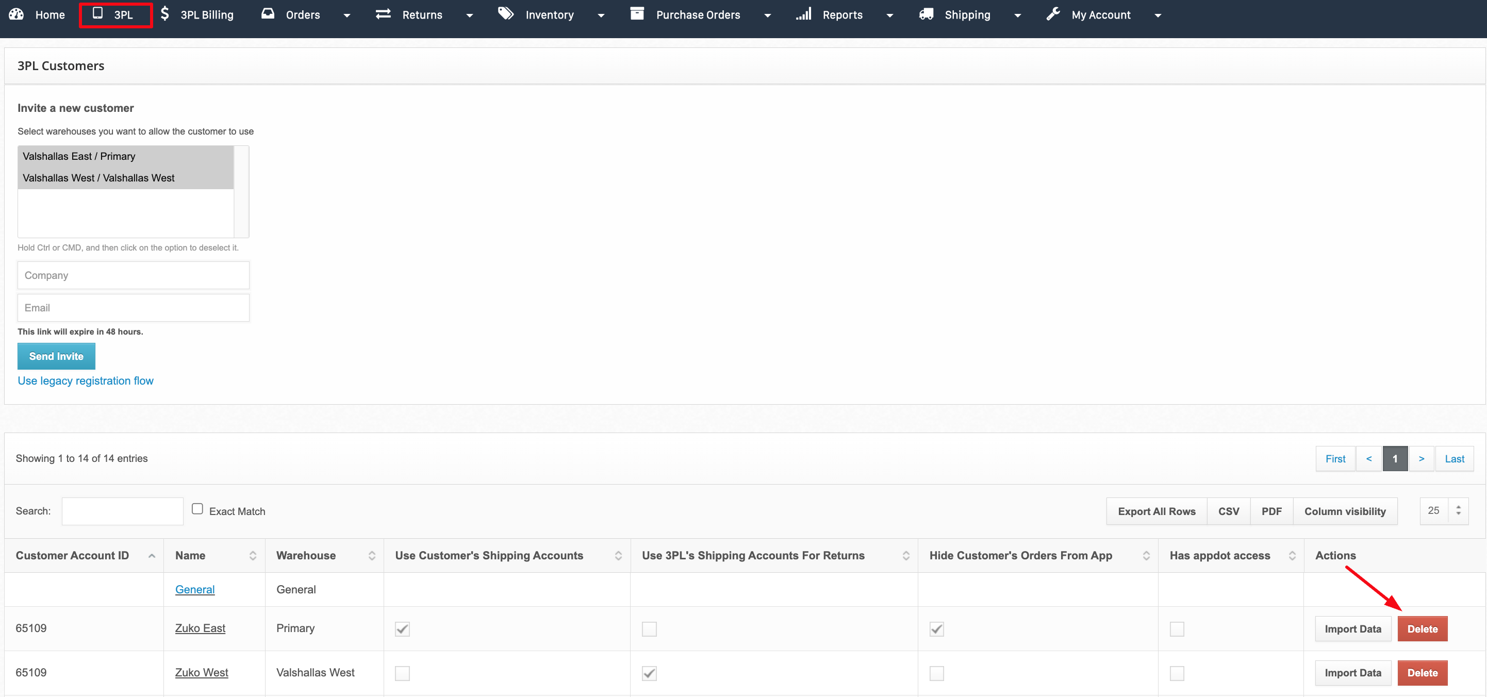Expand the My Account dropdown arrow
The height and width of the screenshot is (697, 1487).
click(1158, 15)
